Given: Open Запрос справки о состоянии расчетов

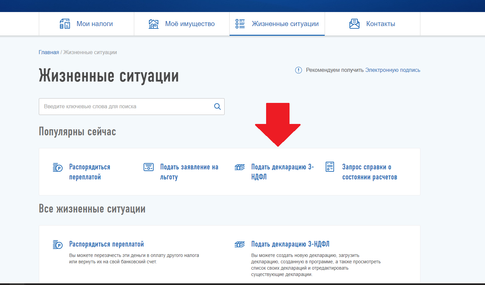Looking at the screenshot, I should [x=370, y=172].
